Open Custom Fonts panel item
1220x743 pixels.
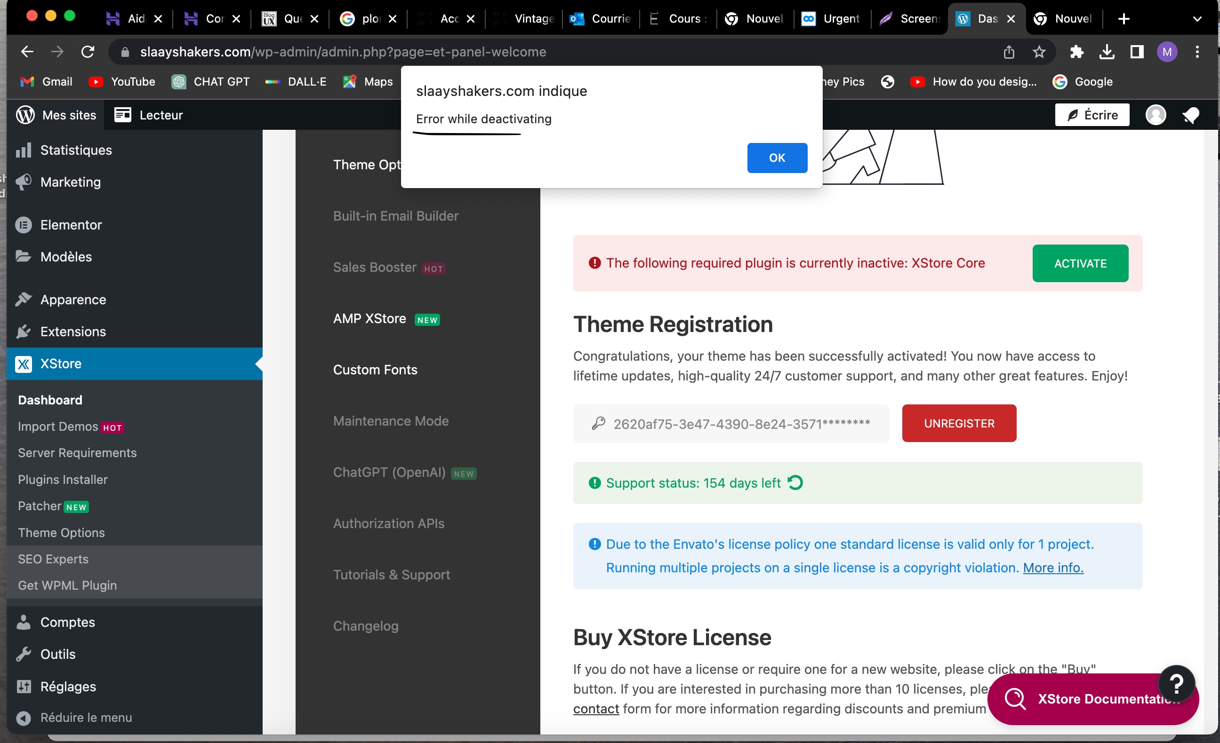(x=375, y=370)
